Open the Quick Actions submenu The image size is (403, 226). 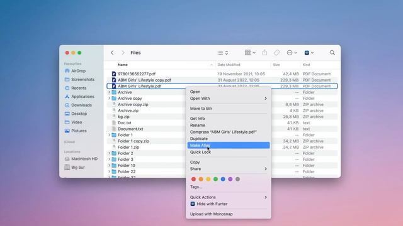tap(229, 197)
